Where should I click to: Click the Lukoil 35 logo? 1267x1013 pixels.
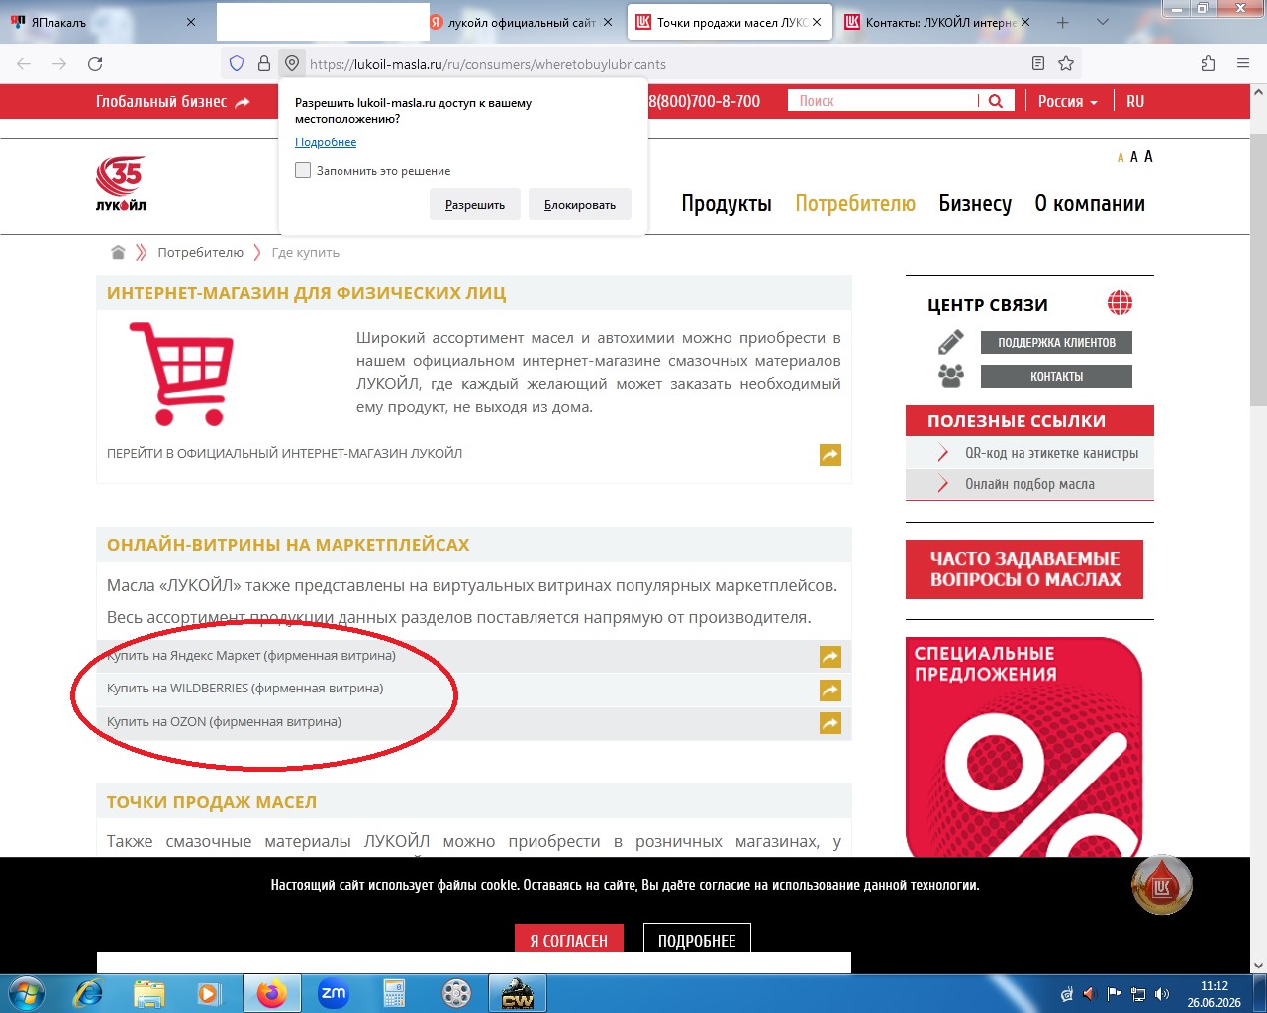[121, 184]
